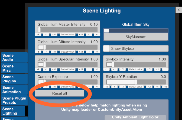Click the Global Illum Specular Intensity slider
The image size is (182, 120).
pyautogui.click(x=67, y=64)
